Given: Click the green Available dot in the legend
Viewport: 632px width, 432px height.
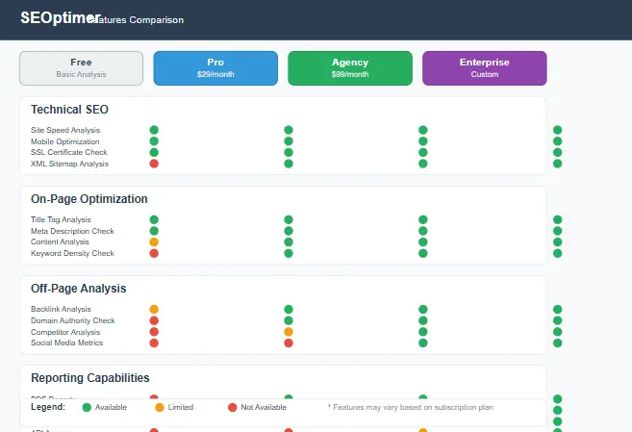Looking at the screenshot, I should (87, 408).
